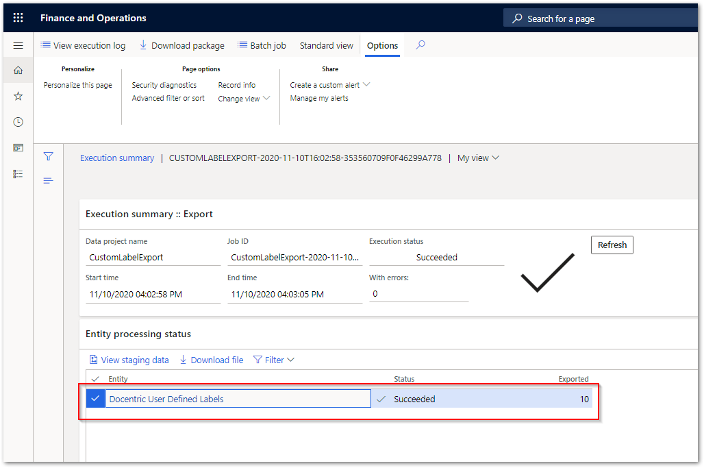Click the Exported count 10 cell

click(x=584, y=399)
